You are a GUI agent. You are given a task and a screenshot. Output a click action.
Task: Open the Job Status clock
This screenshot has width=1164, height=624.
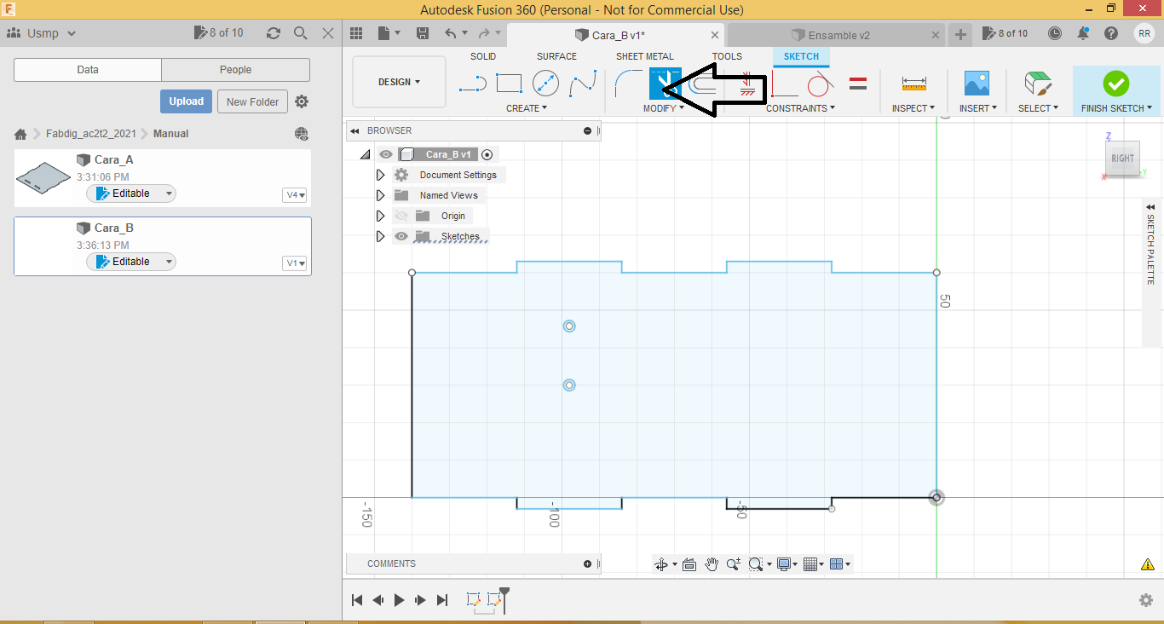click(x=1055, y=33)
